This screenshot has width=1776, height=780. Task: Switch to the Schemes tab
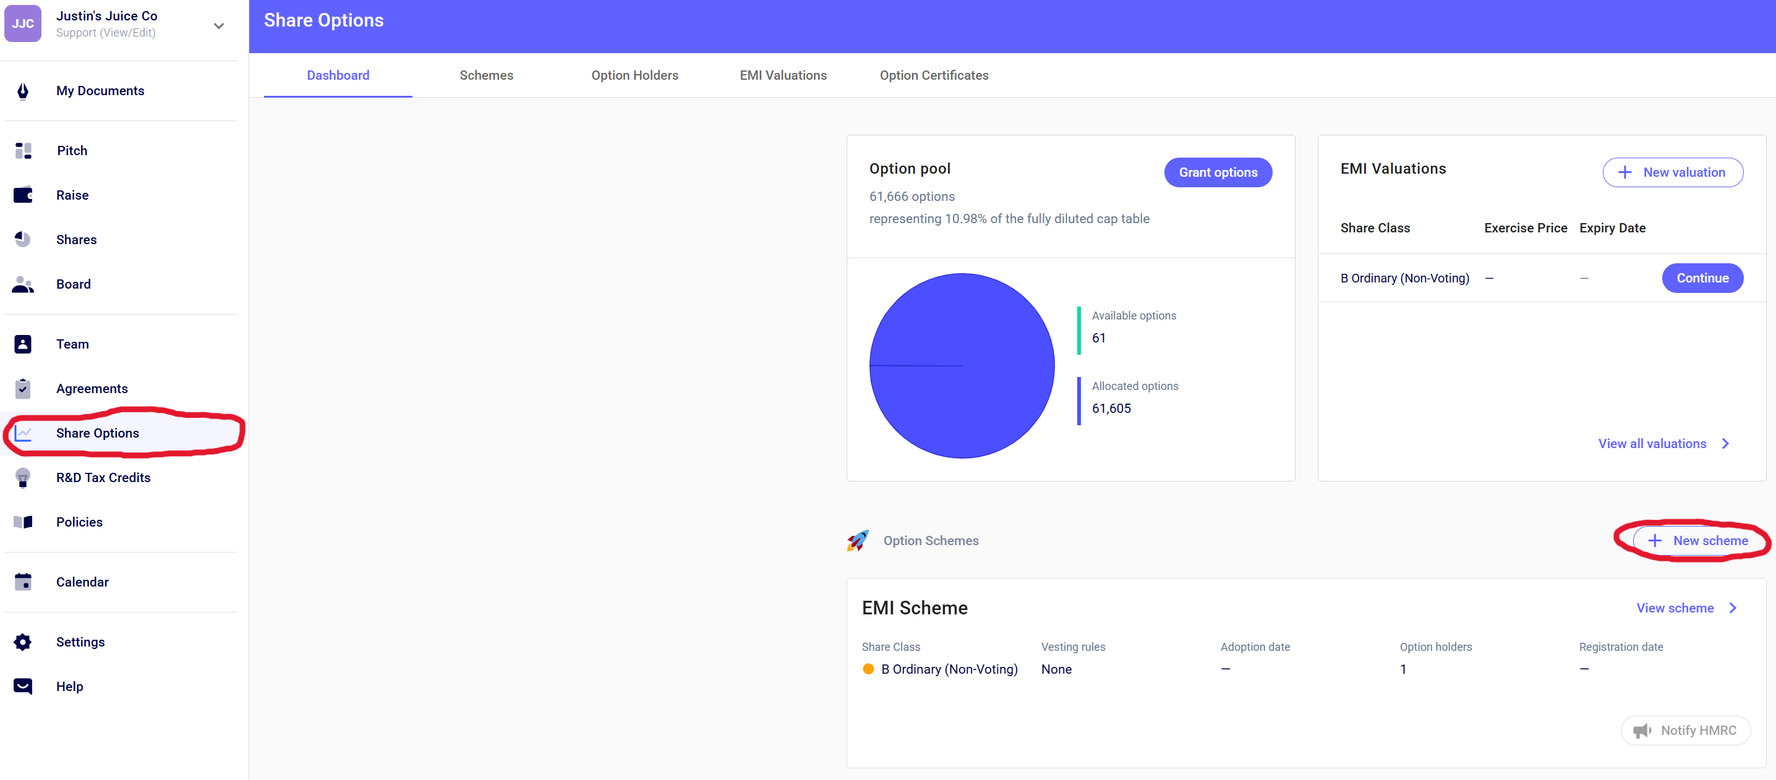click(x=486, y=75)
